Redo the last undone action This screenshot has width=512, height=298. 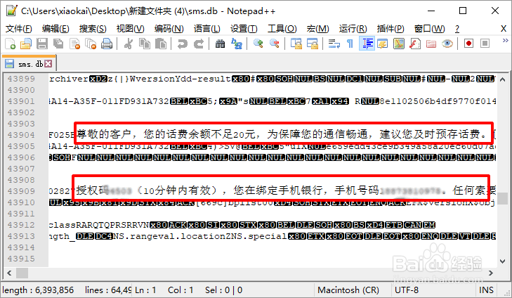tap(199, 44)
